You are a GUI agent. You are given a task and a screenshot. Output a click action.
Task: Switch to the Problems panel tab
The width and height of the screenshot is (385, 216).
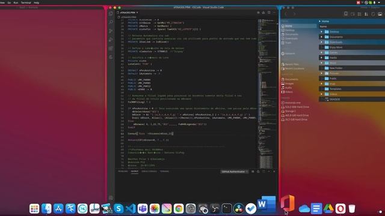[x=123, y=172]
